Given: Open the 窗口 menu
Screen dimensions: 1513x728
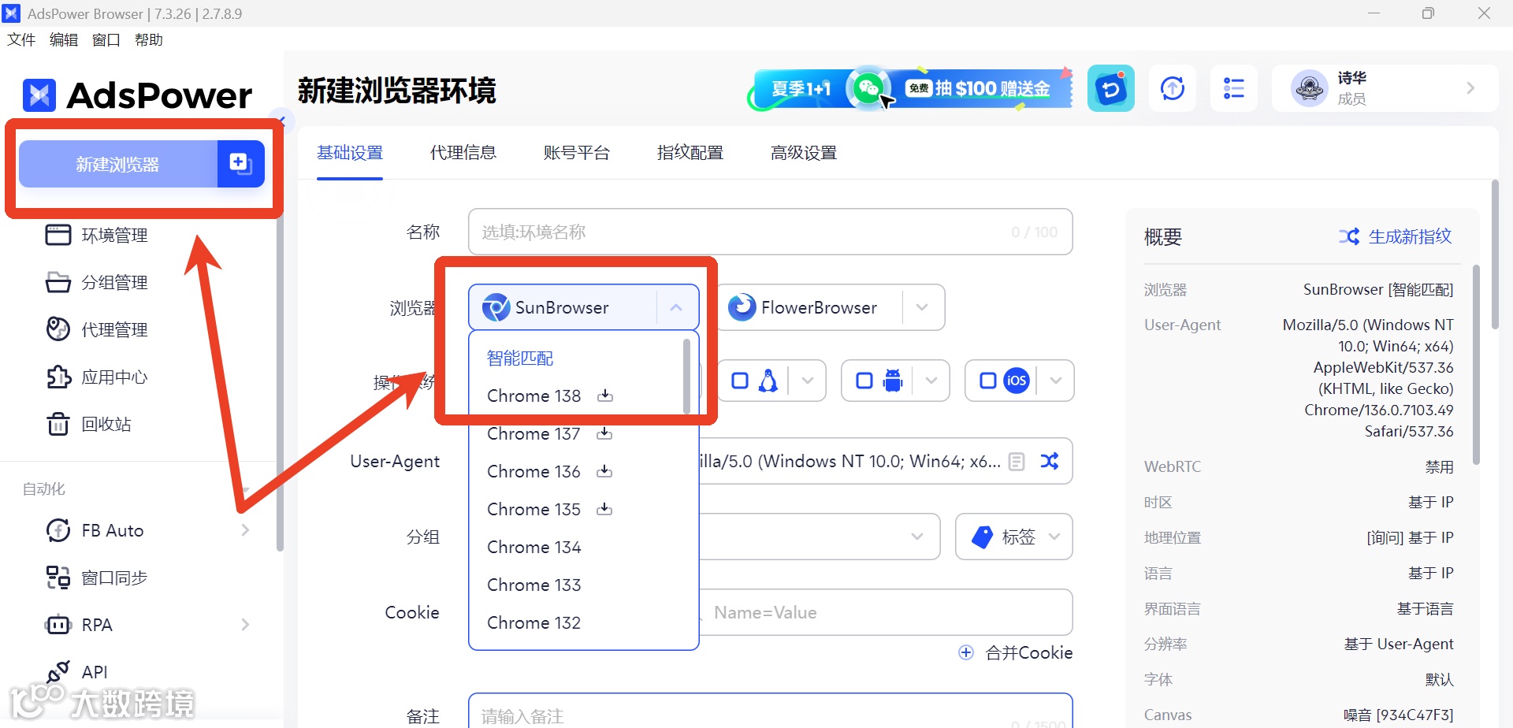Looking at the screenshot, I should point(106,39).
